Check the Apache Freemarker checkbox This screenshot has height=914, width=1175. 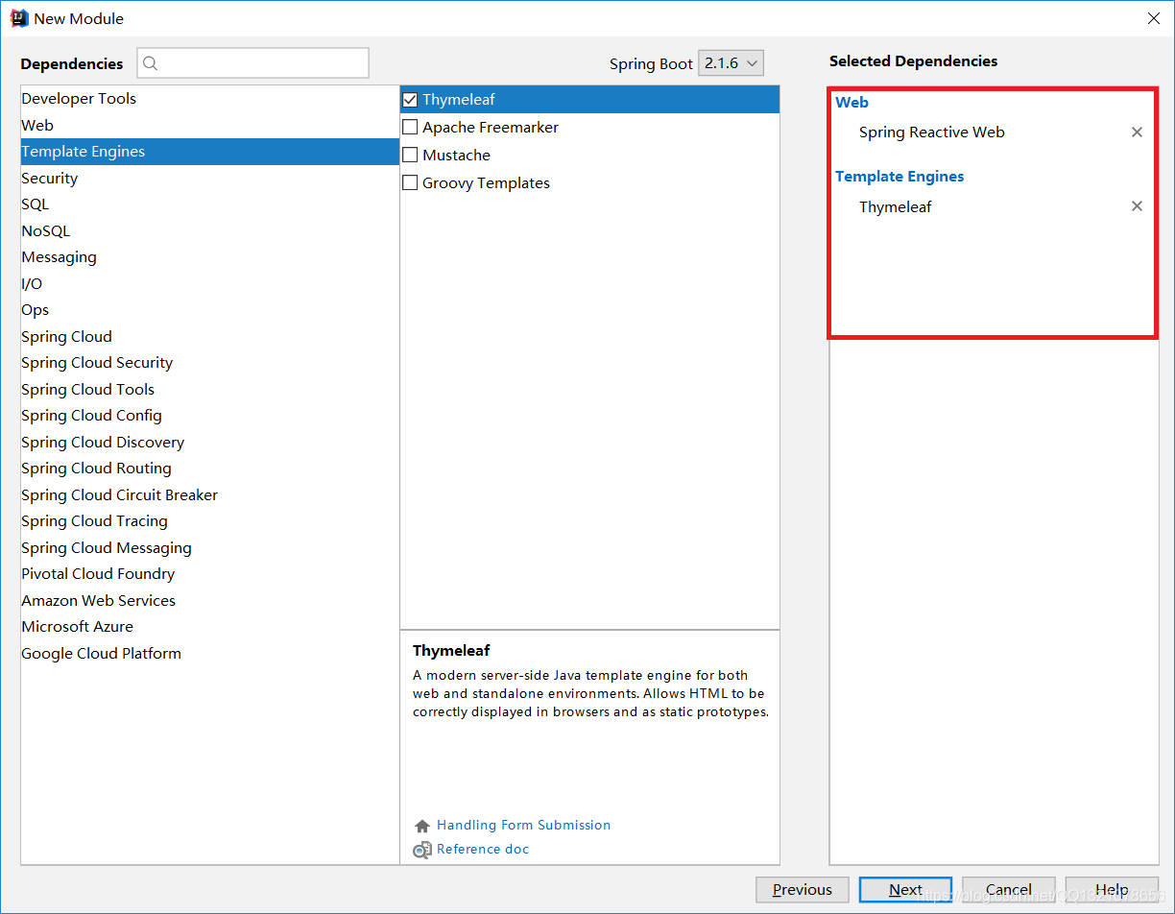click(410, 128)
